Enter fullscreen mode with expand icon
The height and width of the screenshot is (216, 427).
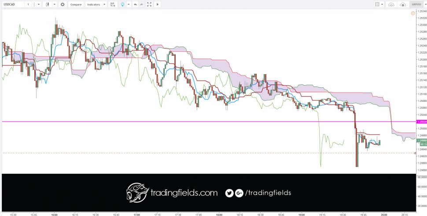(x=149, y=4)
